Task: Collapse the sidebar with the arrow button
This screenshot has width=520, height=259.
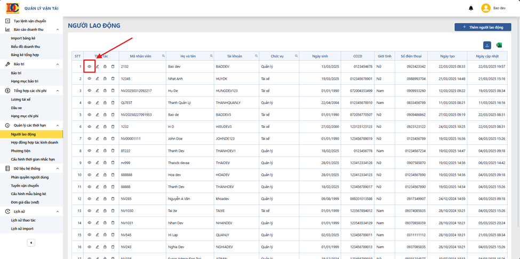Action: point(31,243)
